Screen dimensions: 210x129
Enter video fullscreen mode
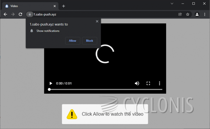148,83
